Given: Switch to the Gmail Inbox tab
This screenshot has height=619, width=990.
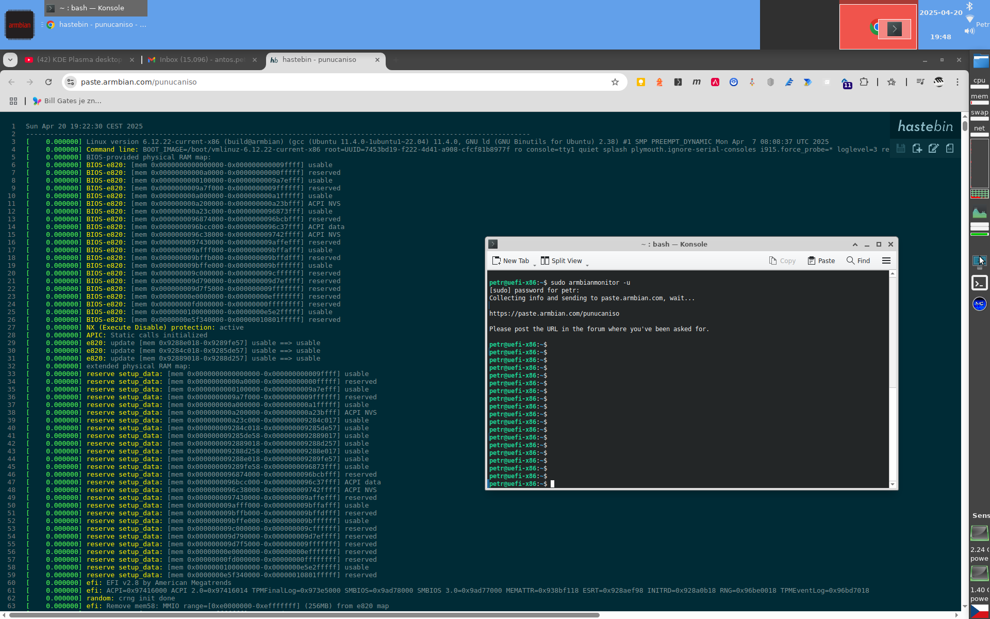Looking at the screenshot, I should [201, 60].
